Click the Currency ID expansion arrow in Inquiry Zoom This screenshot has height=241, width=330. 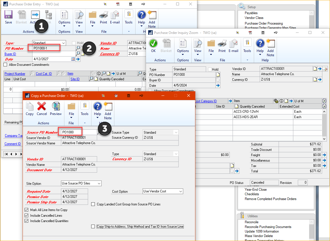point(320,79)
